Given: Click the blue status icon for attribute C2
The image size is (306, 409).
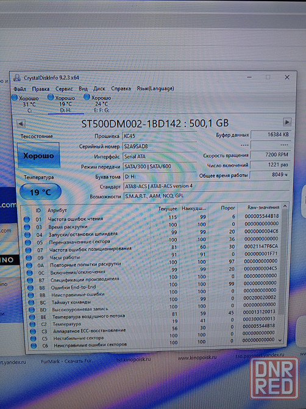Looking at the screenshot, I should [x=32, y=324].
